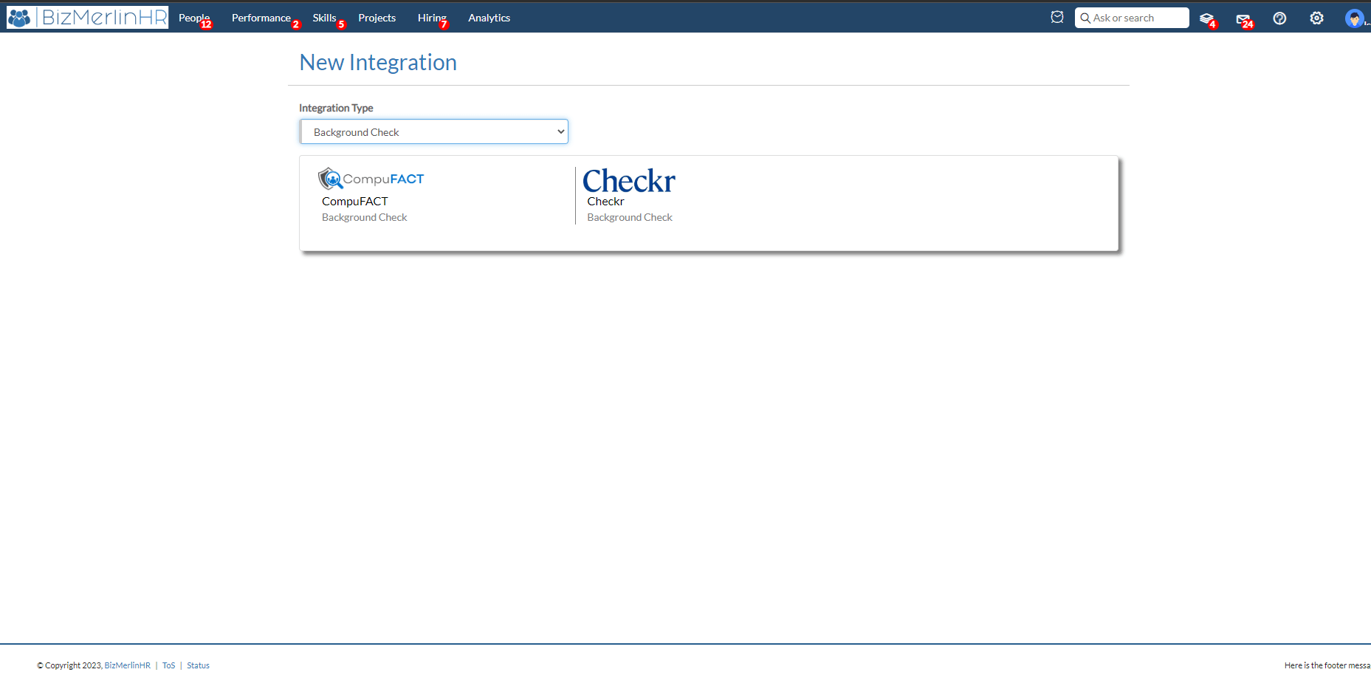The image size is (1371, 689).
Task: Expand the Integration Type dropdown
Action: click(x=434, y=131)
